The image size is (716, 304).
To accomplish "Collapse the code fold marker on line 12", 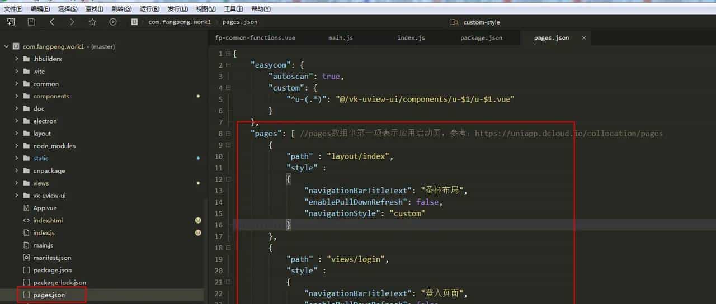I will coord(228,179).
